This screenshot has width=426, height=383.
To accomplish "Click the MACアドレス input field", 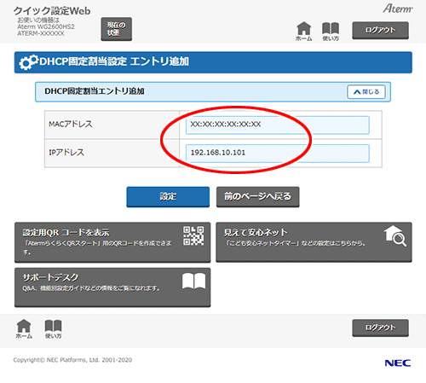I will 278,125.
